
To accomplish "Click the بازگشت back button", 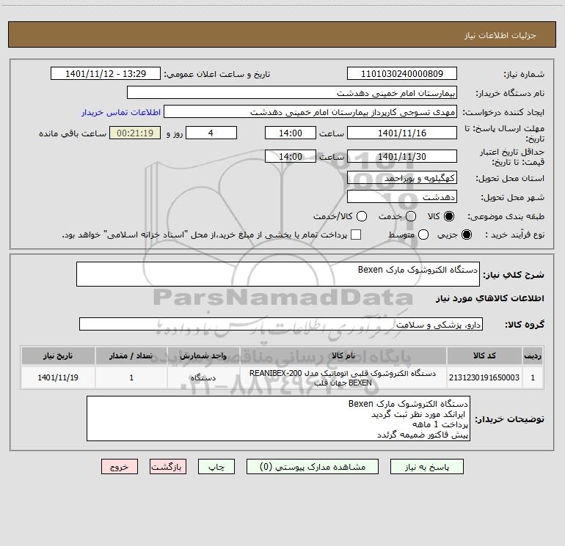I will coord(168,467).
